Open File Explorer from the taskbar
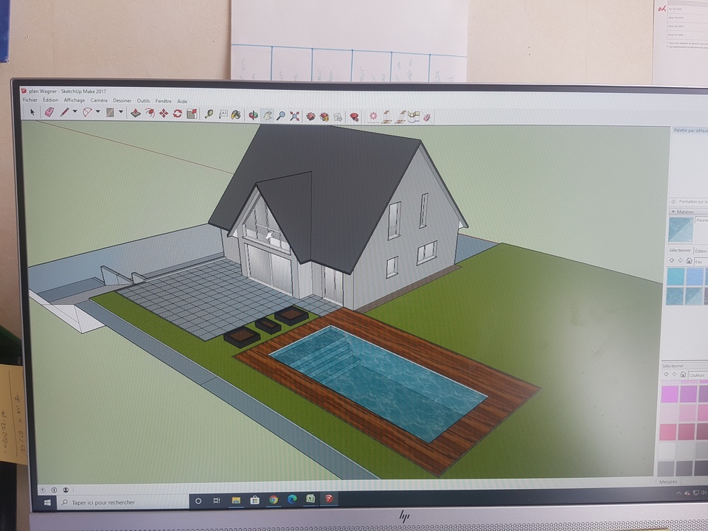708x531 pixels. [x=236, y=500]
